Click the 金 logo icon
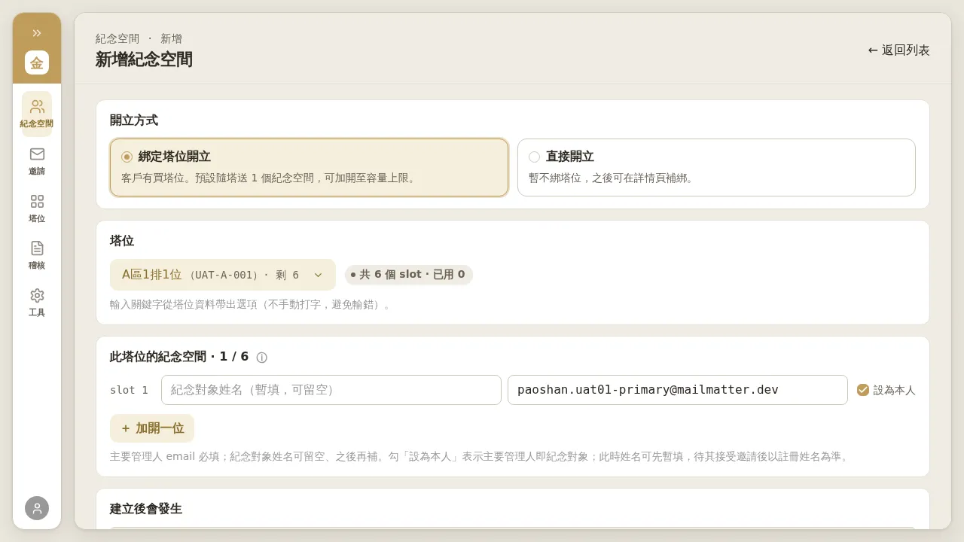This screenshot has height=542, width=964. click(37, 62)
